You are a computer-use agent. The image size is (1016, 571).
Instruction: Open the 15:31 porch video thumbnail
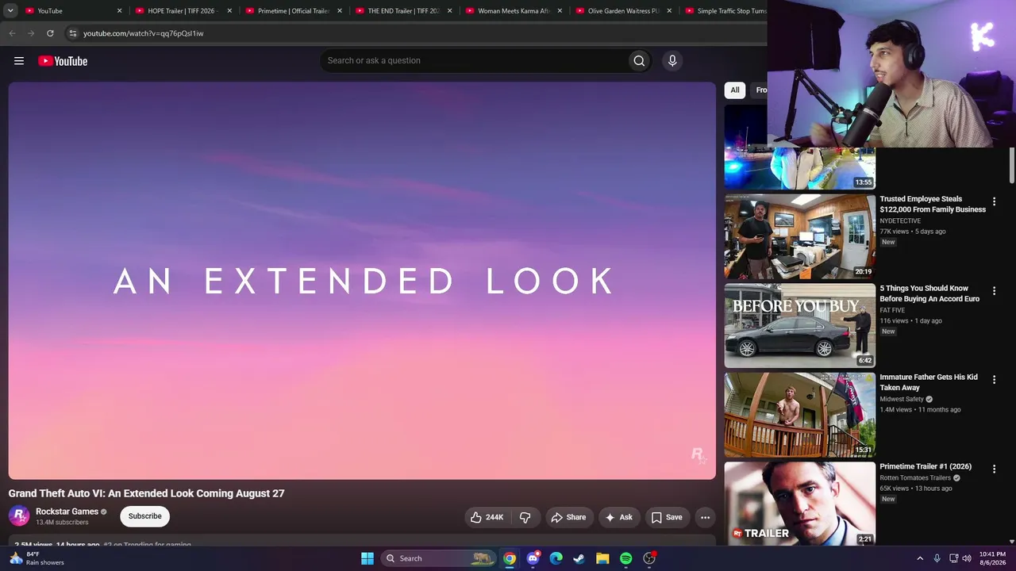800,415
